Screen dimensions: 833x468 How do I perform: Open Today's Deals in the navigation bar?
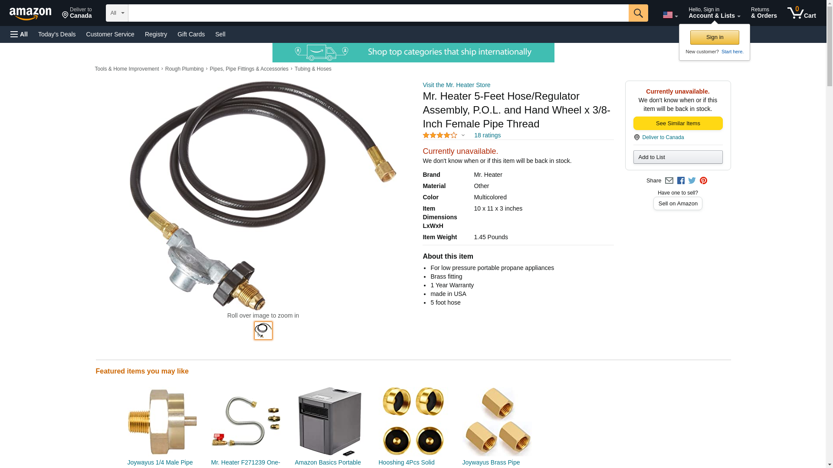click(x=57, y=34)
